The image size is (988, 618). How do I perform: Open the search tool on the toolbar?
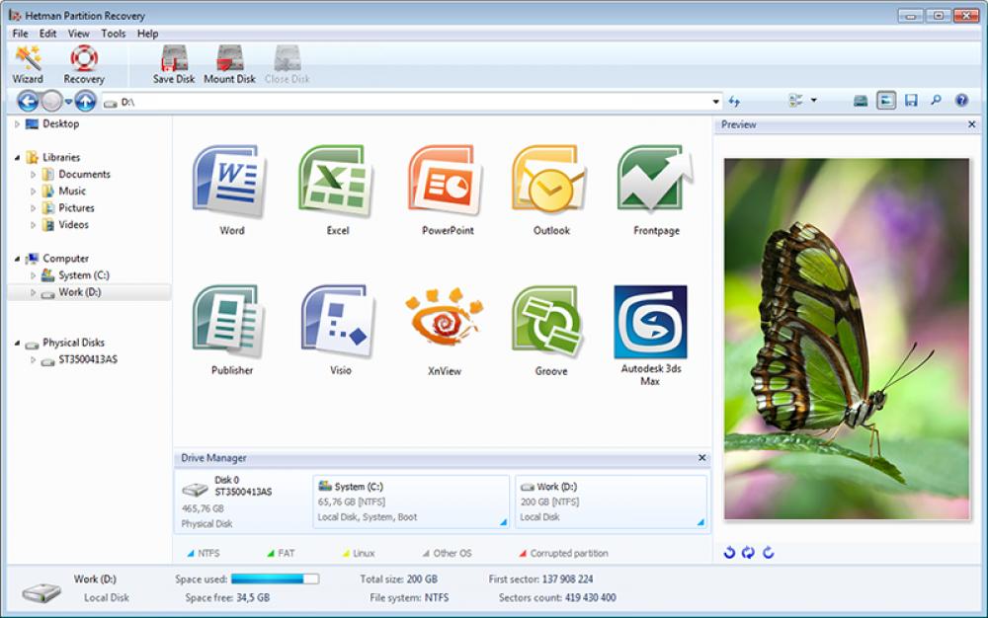(x=937, y=100)
